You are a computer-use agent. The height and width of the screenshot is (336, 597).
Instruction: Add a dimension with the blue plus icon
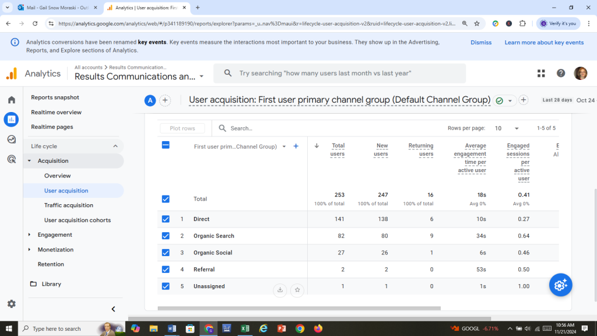pos(296,146)
